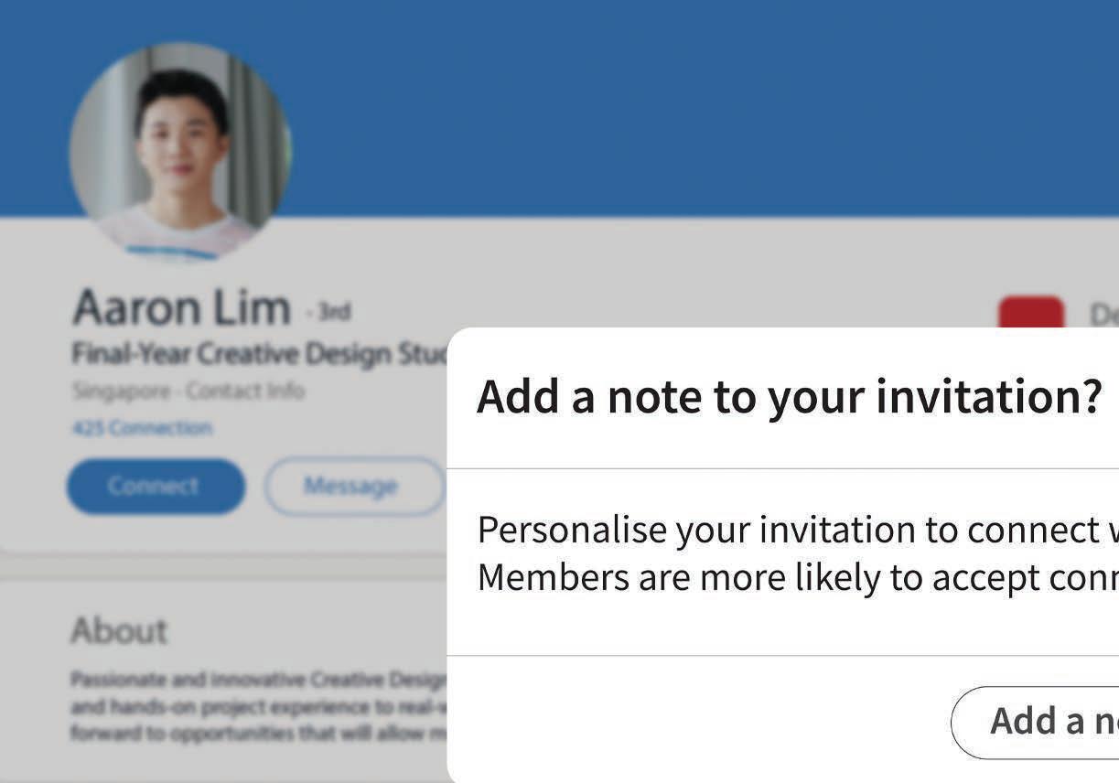Open the Contact Info link
This screenshot has width=1119, height=783.
(245, 391)
